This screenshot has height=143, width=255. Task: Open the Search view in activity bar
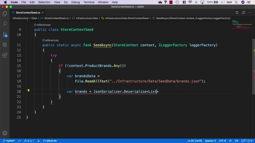point(5,24)
